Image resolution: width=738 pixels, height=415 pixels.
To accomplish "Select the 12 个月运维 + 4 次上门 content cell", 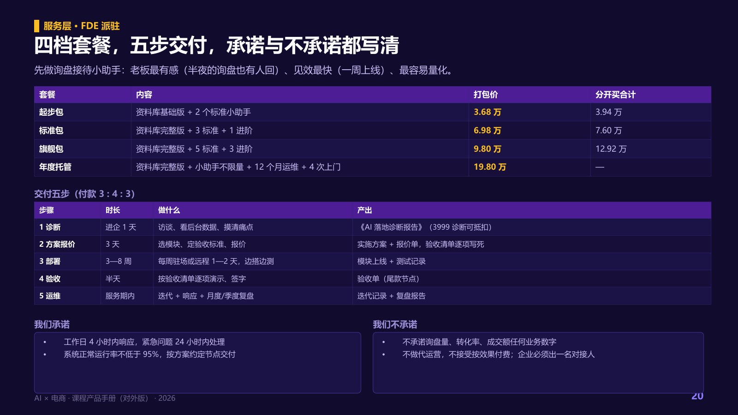I will tap(300, 167).
